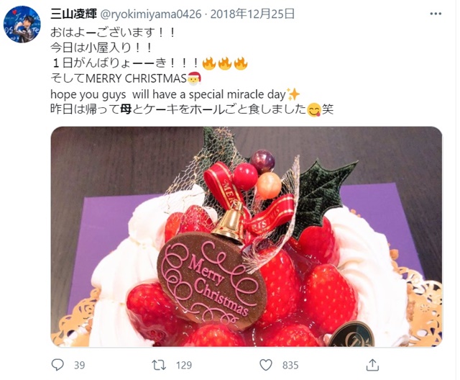Image resolution: width=460 pixels, height=380 pixels.
Task: Open the Christmas cake photo
Action: [247, 237]
